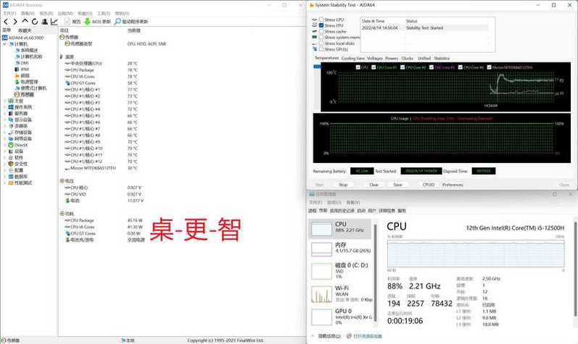Click the green BIOS update arrow icon
This screenshot has width=578, height=344.
coord(87,22)
